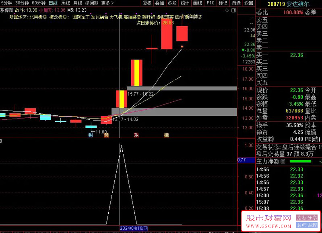This screenshot has height=233, width=322.
Task: Click the 外盘 328953 value
Action: [x=294, y=118]
